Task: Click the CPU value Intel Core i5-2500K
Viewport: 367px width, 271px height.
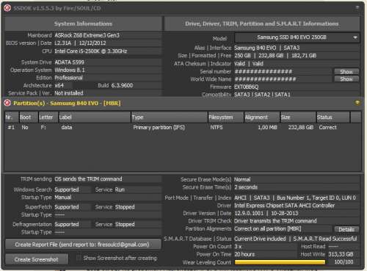Action: tap(91, 51)
